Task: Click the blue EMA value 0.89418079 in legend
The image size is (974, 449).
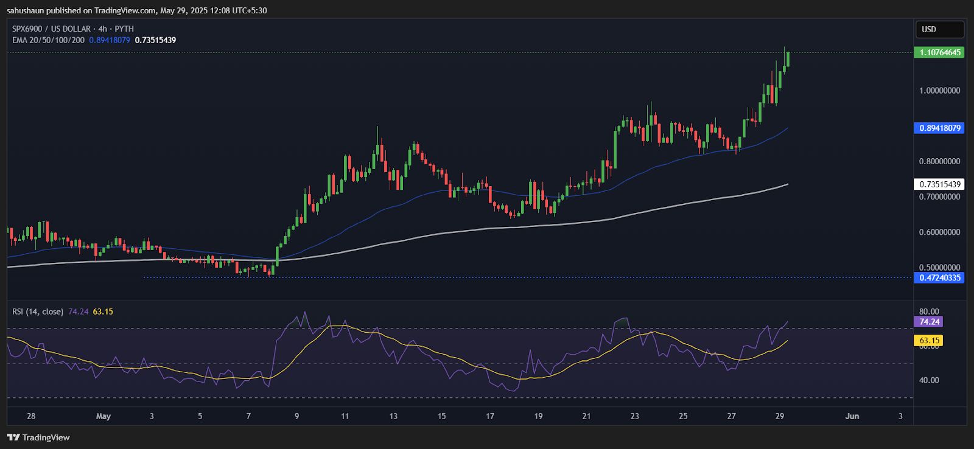Action: (x=110, y=40)
